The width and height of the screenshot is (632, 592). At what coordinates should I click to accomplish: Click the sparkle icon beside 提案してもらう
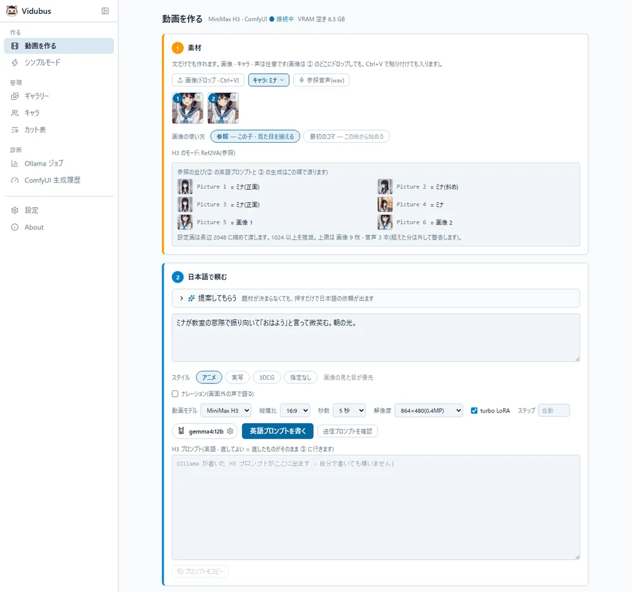tap(191, 298)
